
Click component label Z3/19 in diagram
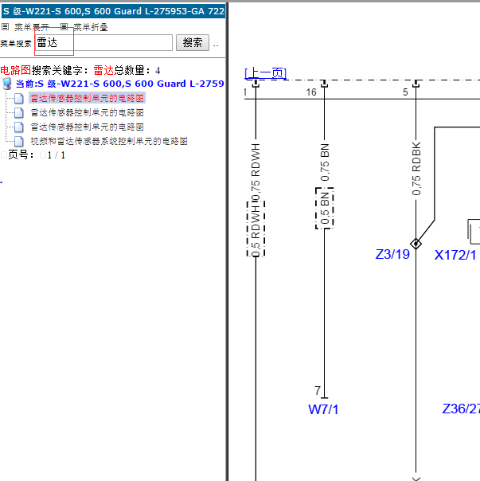(x=392, y=254)
